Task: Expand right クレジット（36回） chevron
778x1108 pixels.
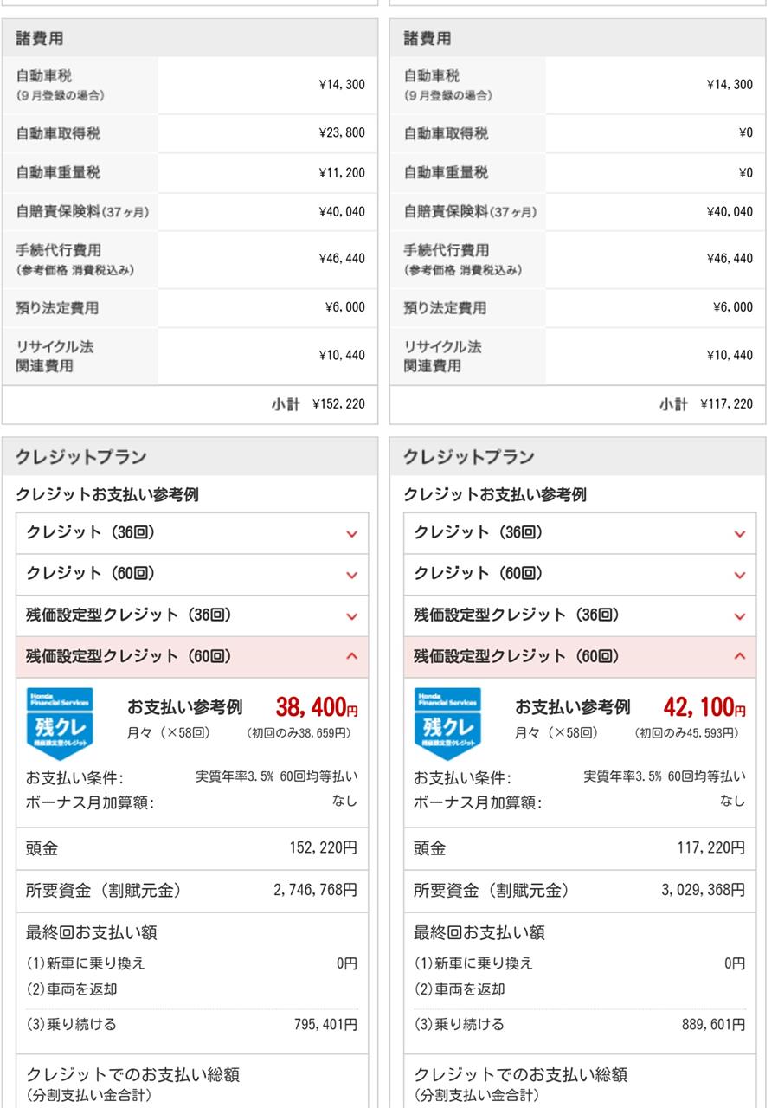Action: 739,534
